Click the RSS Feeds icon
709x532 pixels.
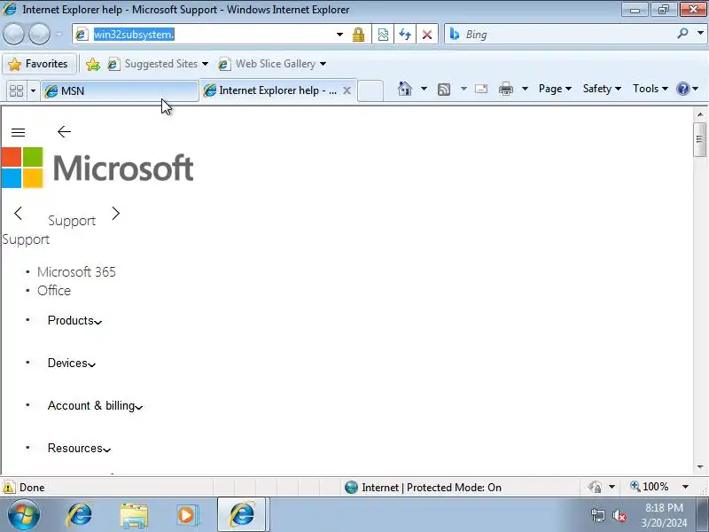(x=444, y=90)
